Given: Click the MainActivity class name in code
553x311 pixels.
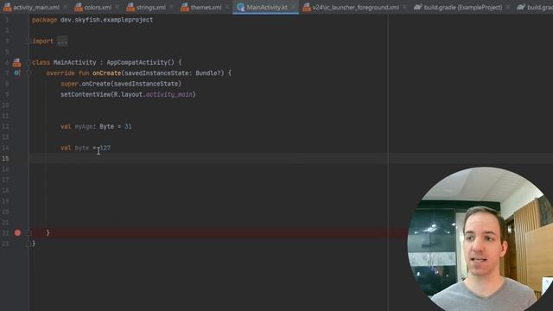Looking at the screenshot, I should (74, 62).
